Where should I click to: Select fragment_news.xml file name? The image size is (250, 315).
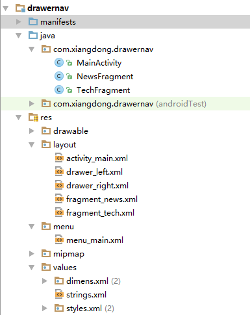pos(102,199)
